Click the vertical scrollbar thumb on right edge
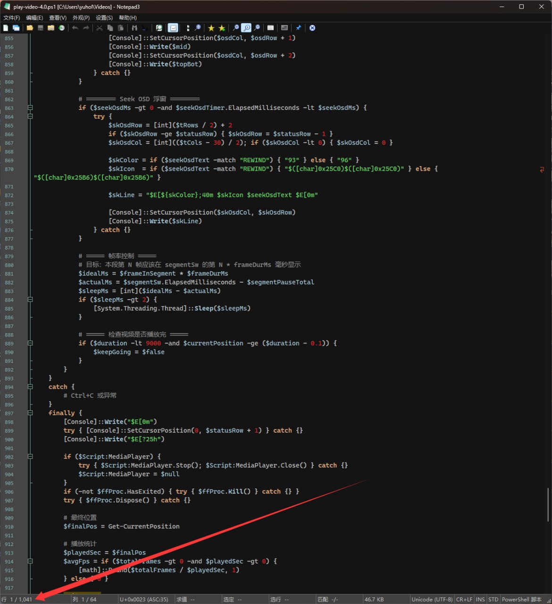552x604 pixels. pos(548,504)
